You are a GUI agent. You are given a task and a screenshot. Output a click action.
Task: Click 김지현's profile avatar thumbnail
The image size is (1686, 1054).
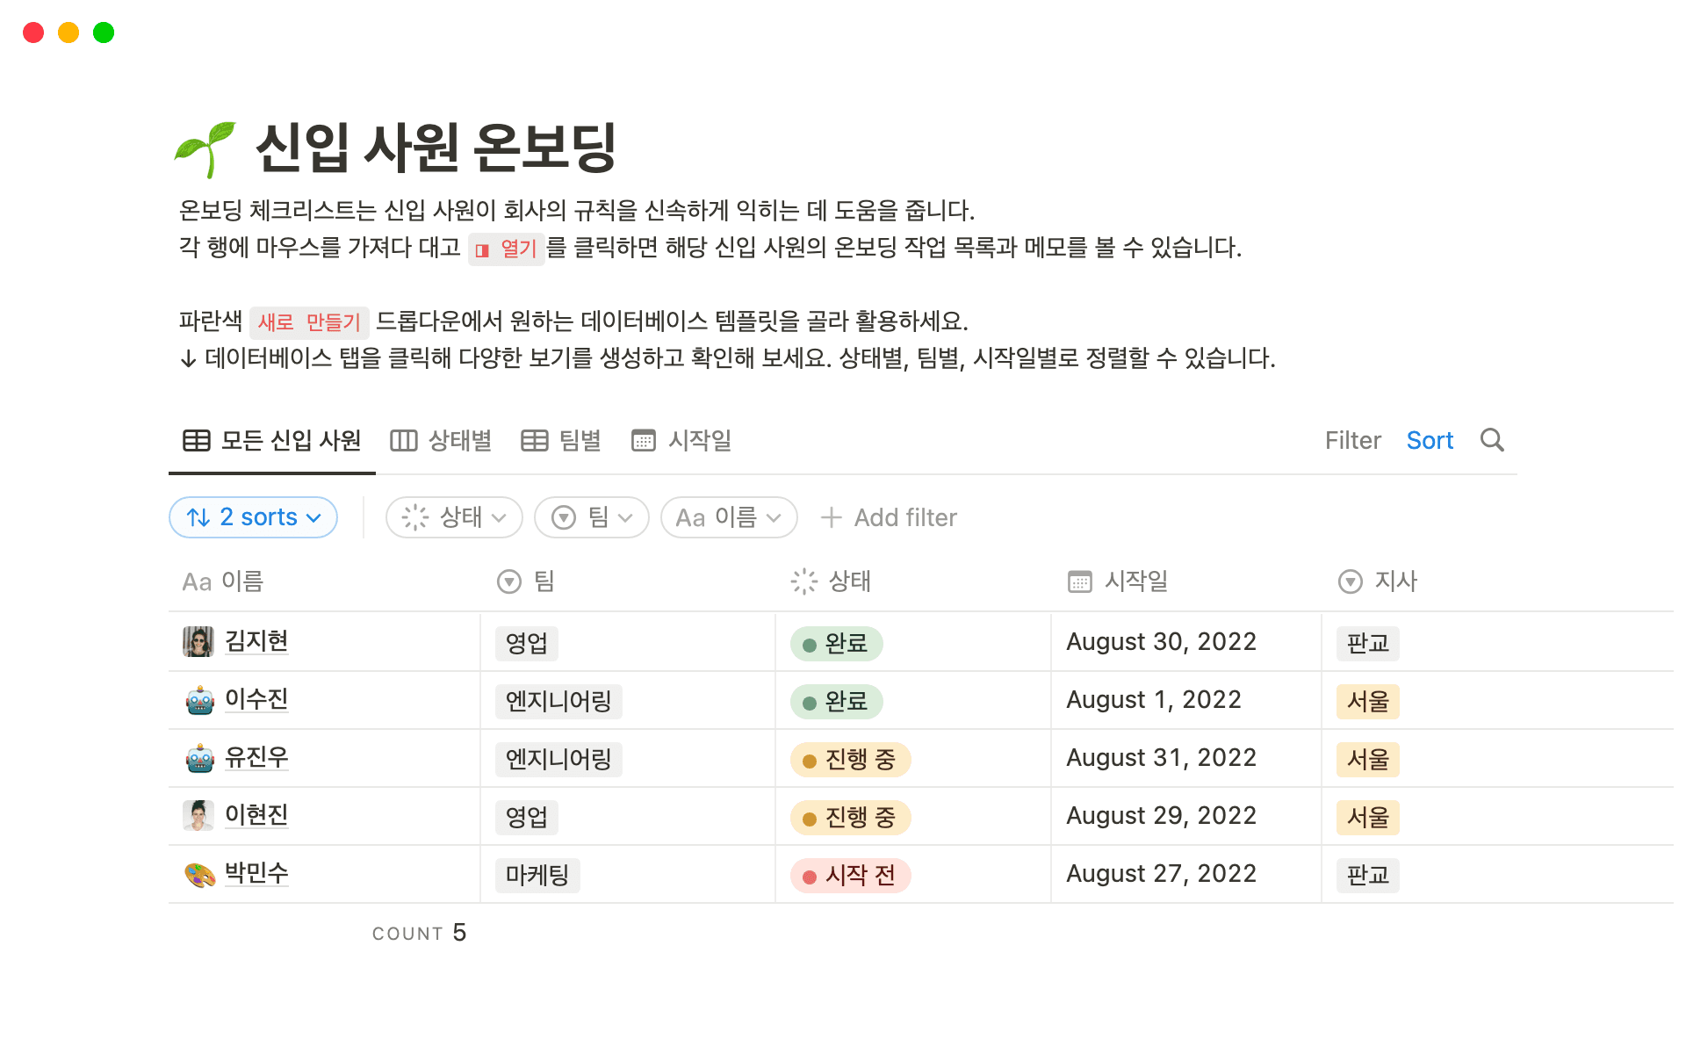[198, 641]
